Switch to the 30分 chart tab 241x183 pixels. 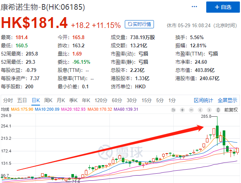(x=132, y=100)
